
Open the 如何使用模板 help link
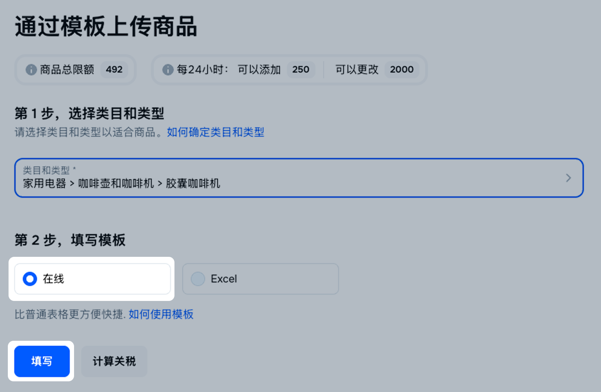click(161, 314)
